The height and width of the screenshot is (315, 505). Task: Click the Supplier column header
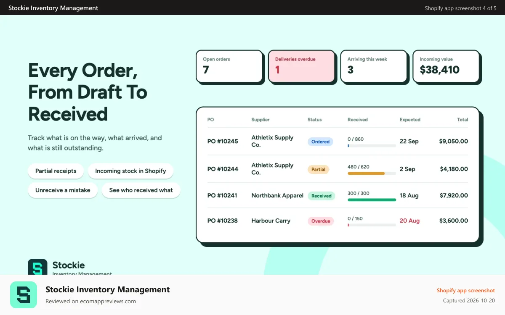coord(260,120)
